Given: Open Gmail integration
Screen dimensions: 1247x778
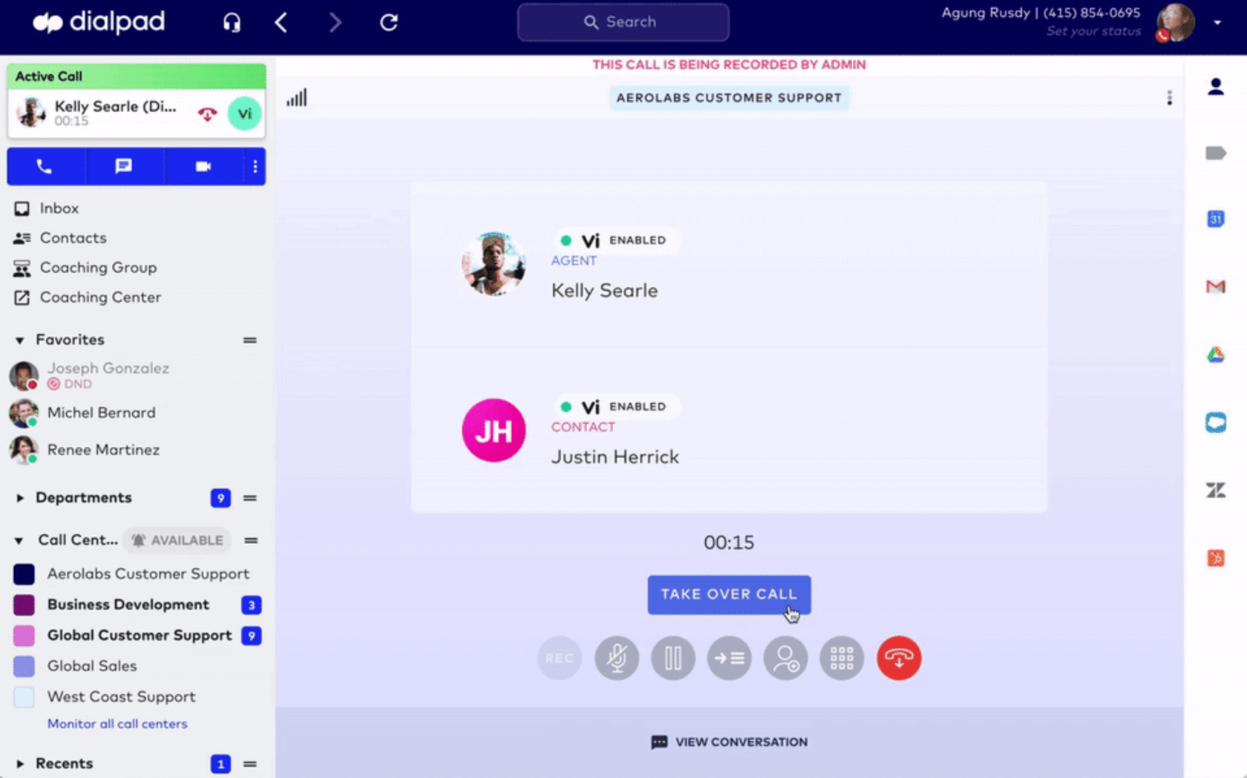Looking at the screenshot, I should 1216,287.
